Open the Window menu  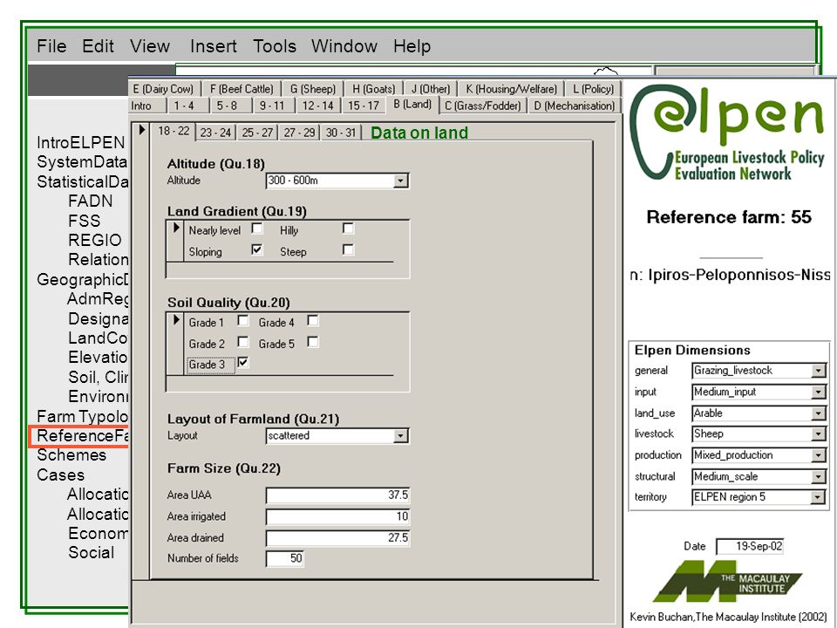coord(344,46)
